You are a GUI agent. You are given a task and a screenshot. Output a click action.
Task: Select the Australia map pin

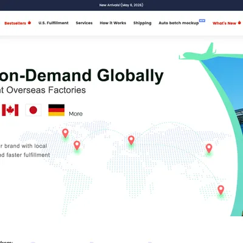click(221, 190)
